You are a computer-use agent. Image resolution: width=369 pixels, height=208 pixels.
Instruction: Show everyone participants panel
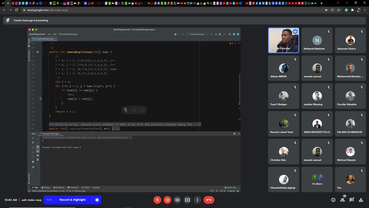[342, 200]
